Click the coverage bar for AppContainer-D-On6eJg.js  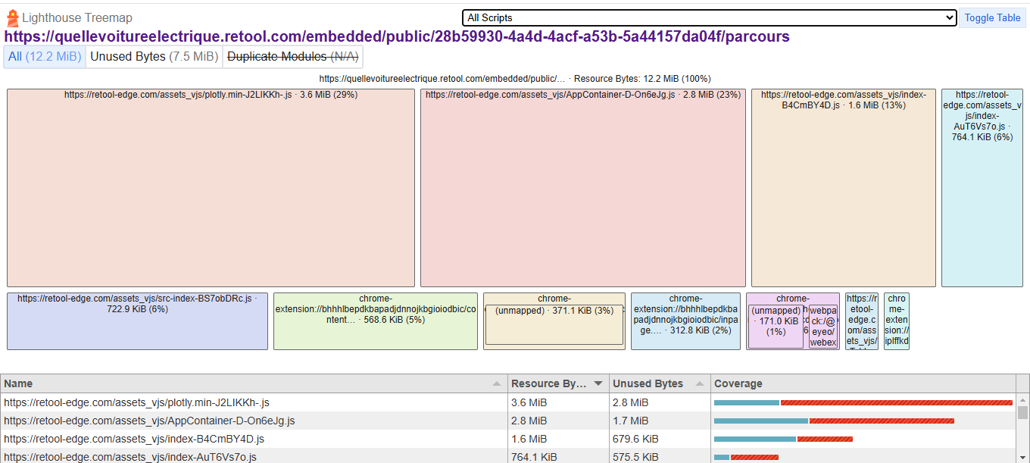click(833, 421)
